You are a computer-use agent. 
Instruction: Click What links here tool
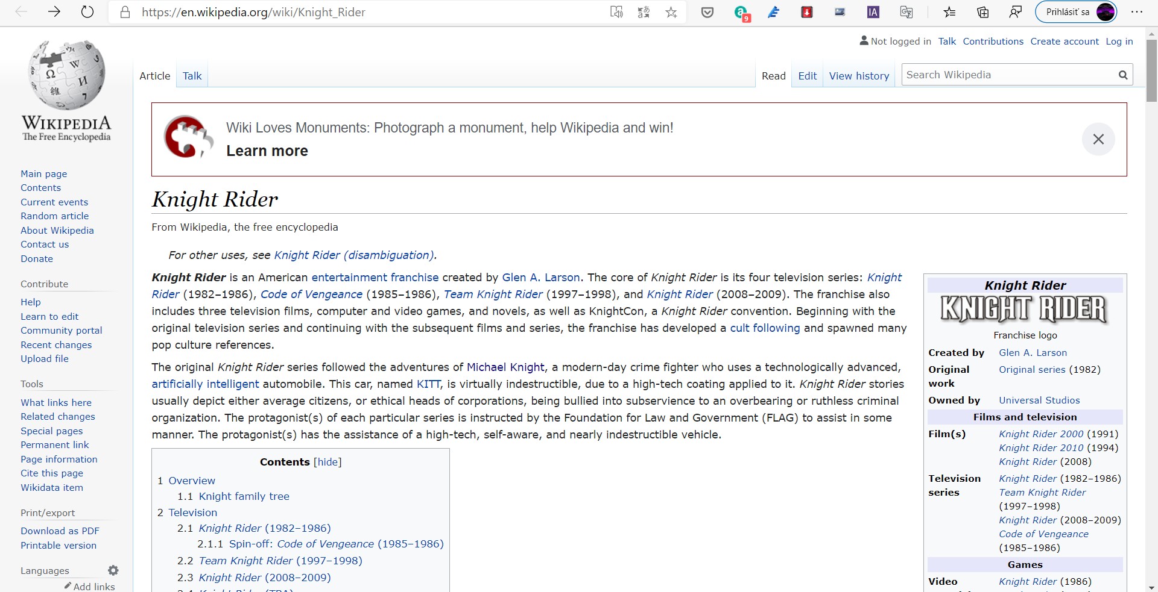point(56,402)
